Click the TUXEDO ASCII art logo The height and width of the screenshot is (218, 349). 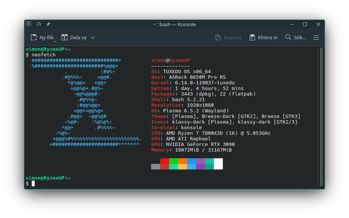pos(85,102)
